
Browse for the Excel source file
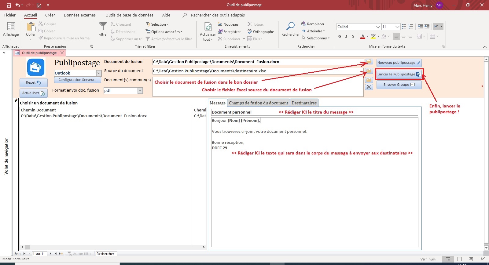click(x=369, y=71)
